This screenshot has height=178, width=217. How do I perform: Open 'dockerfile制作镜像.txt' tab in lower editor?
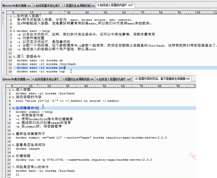click(x=17, y=79)
